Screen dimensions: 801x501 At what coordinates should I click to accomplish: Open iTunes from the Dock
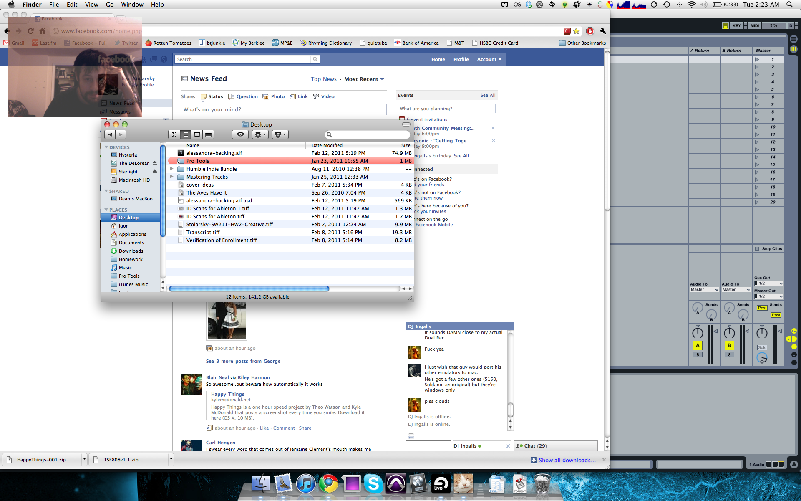(306, 484)
